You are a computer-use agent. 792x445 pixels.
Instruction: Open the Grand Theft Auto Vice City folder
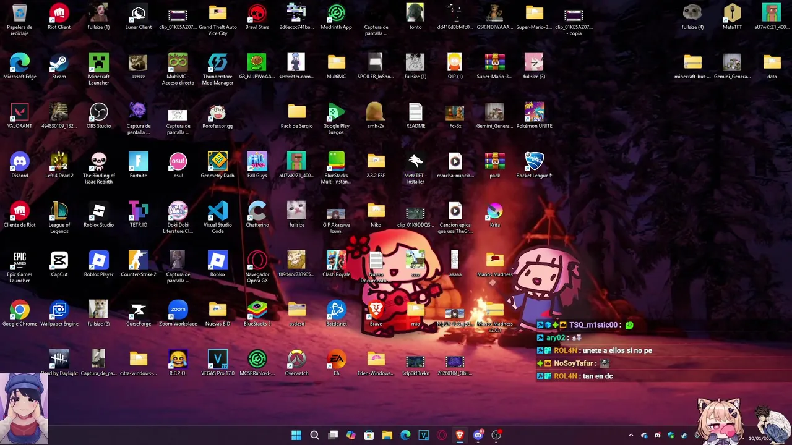click(x=218, y=20)
